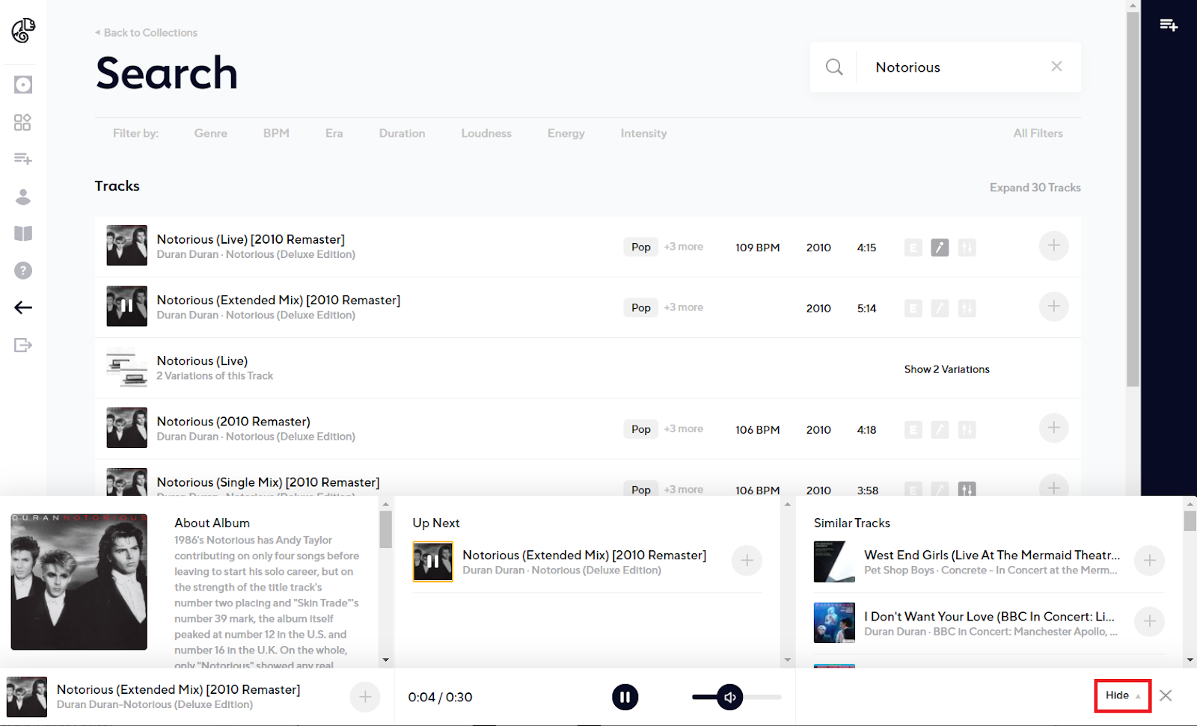Open the book guide icon in sidebar
This screenshot has width=1197, height=726.
[x=23, y=233]
